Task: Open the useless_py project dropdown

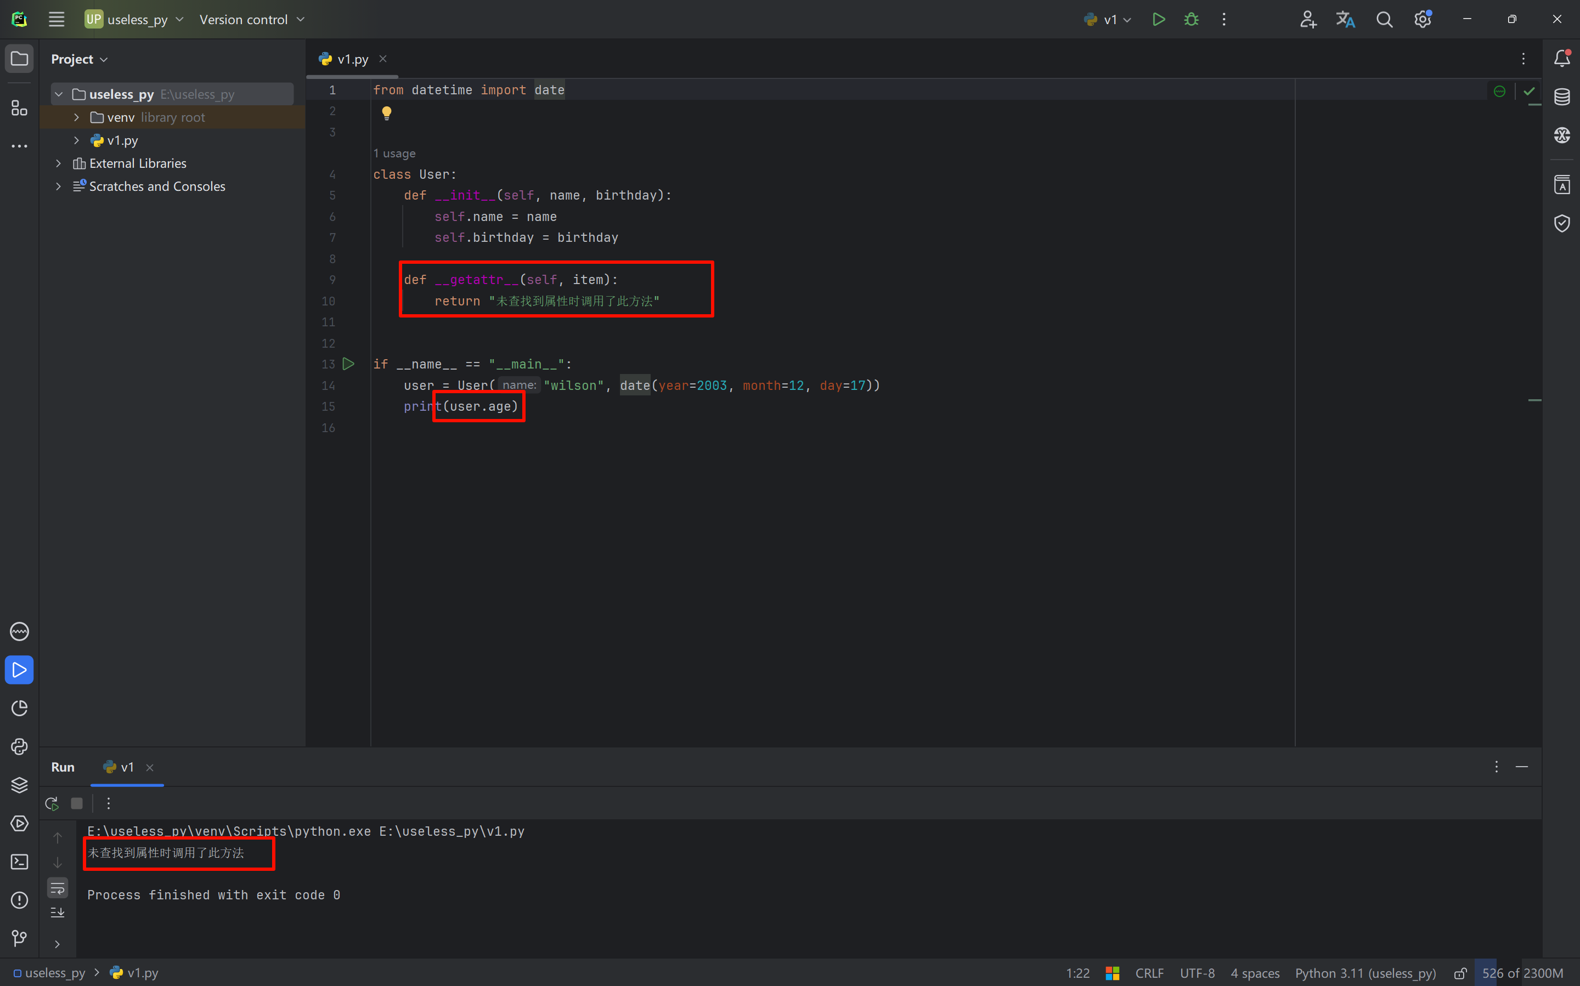Action: coord(134,20)
